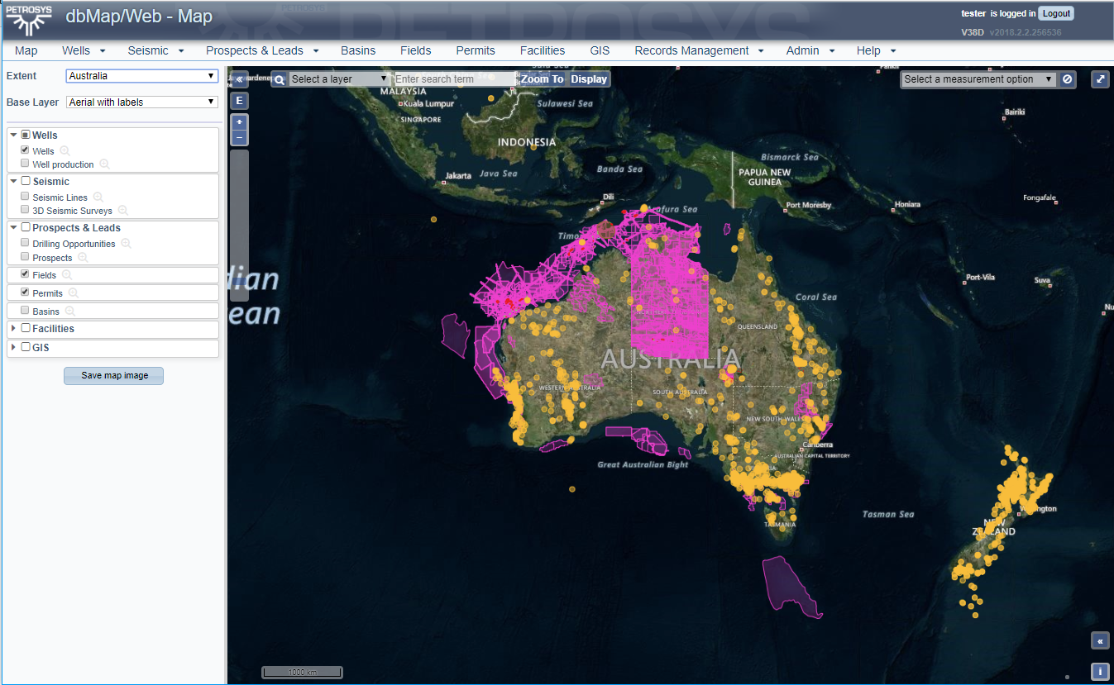Click the search magnifier icon

(280, 79)
